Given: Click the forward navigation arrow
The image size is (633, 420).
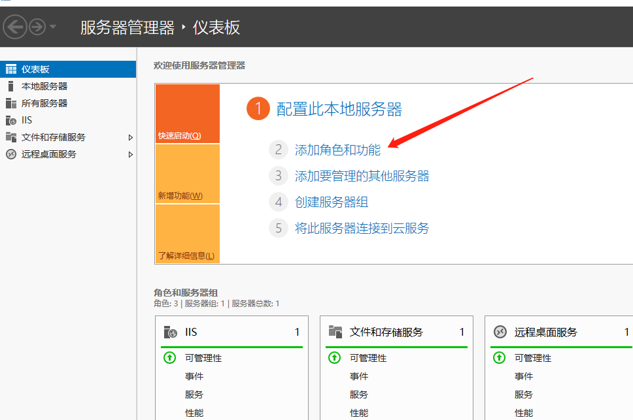Looking at the screenshot, I should click(x=37, y=27).
